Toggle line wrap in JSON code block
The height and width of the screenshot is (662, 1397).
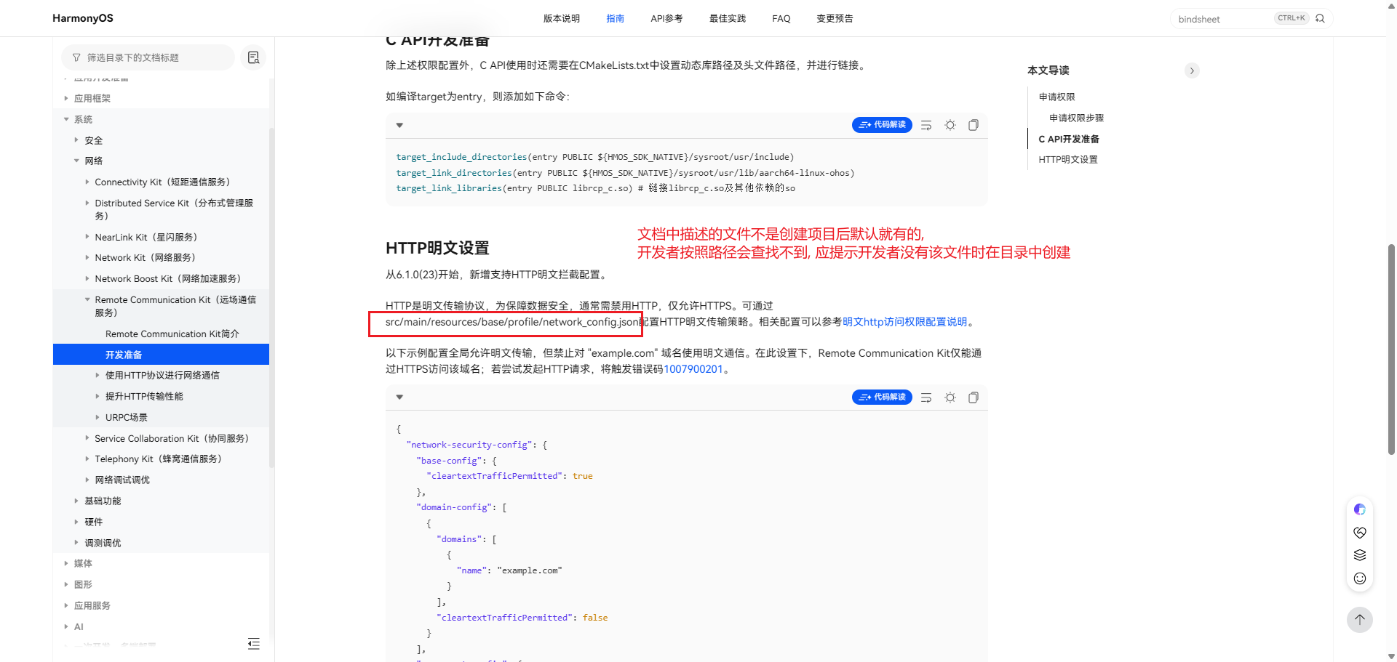click(x=926, y=397)
